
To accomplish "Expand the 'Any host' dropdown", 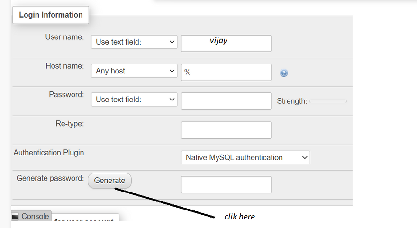I will (x=134, y=71).
